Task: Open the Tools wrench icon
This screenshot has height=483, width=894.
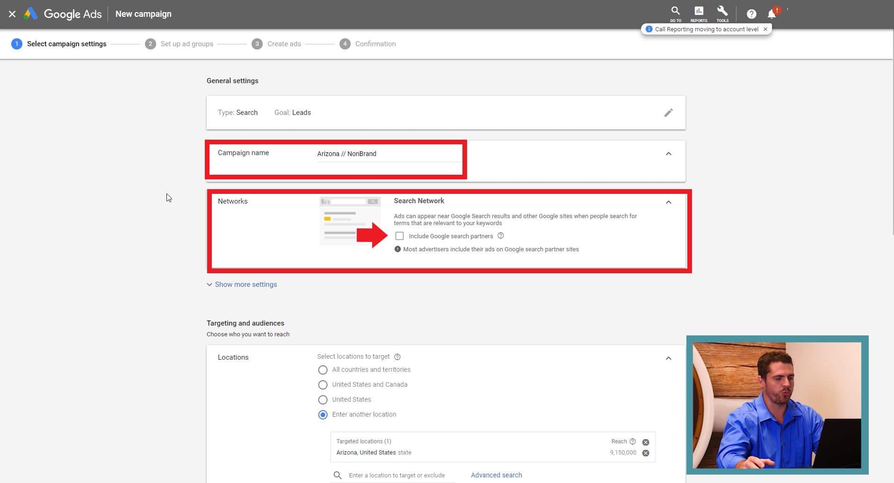Action: pyautogui.click(x=722, y=14)
